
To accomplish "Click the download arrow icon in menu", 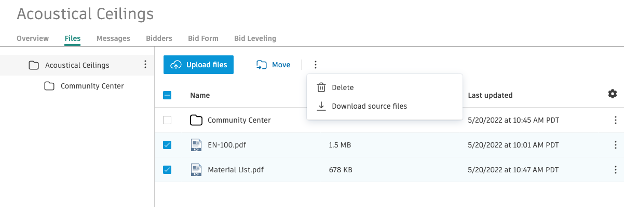I will (321, 106).
